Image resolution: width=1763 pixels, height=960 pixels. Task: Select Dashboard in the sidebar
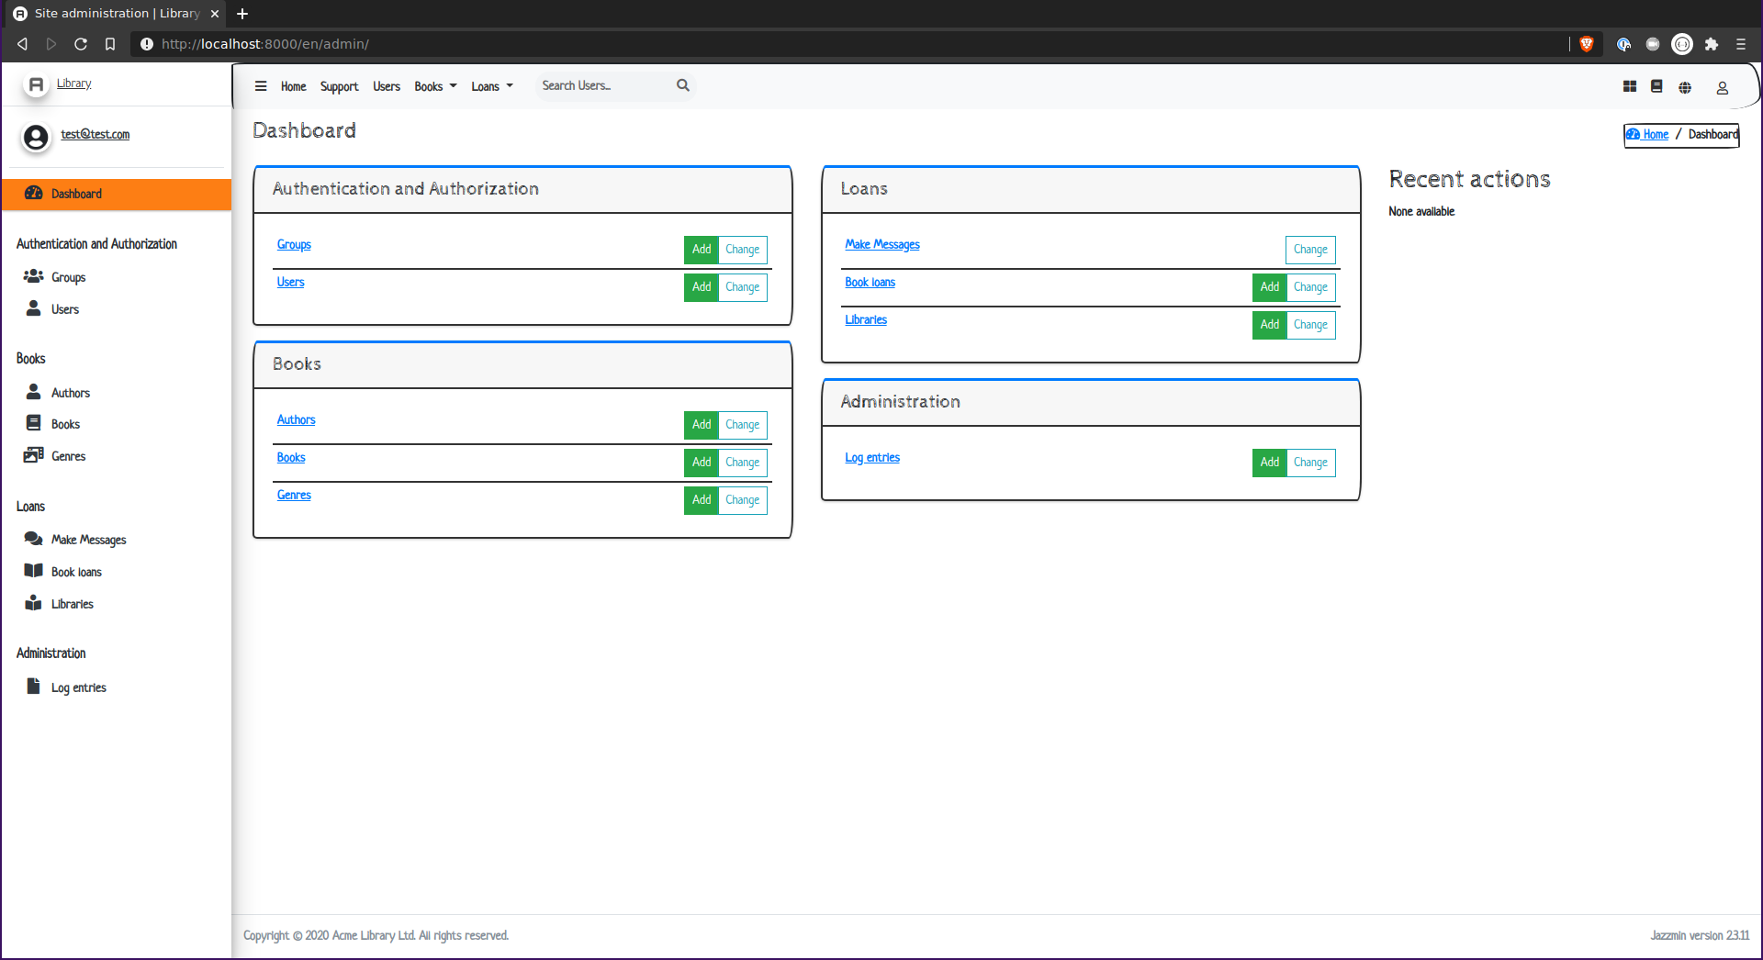tap(117, 194)
